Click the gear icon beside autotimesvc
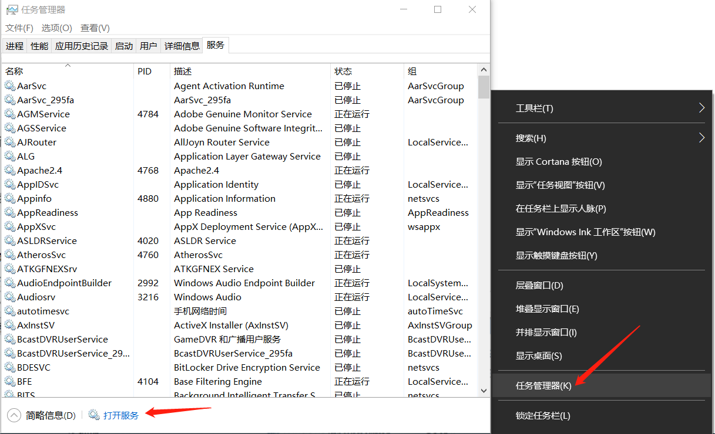Image resolution: width=715 pixels, height=434 pixels. [x=9, y=311]
